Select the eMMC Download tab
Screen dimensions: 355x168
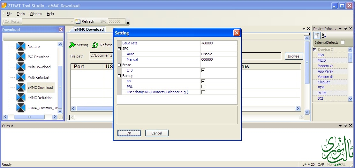click(x=89, y=29)
